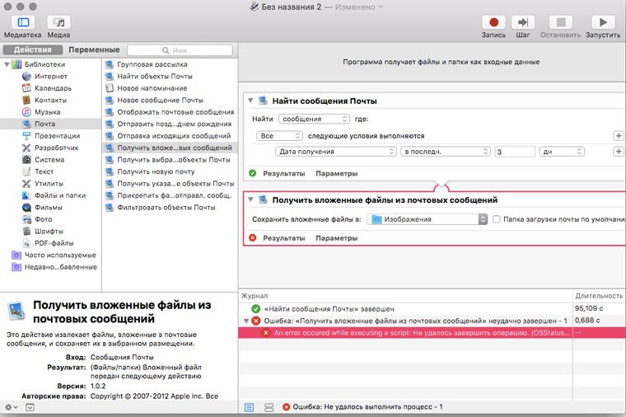
Task: Switch to the Переменные tab
Action: click(94, 50)
